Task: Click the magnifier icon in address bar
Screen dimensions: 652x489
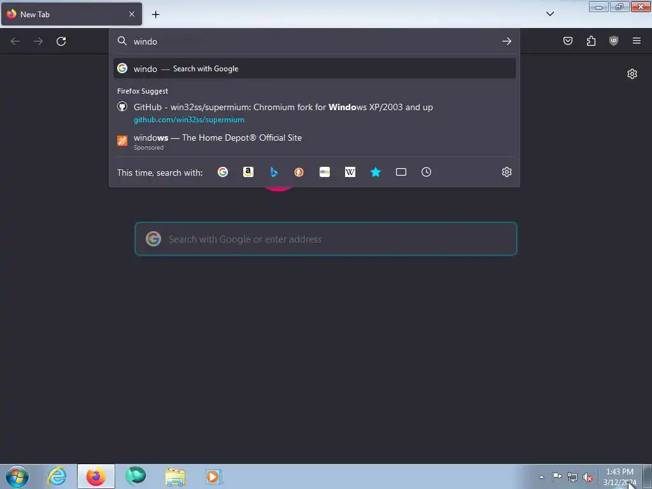Action: 122,41
